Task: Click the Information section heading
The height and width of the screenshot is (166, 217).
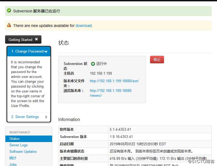Action: 69,120
